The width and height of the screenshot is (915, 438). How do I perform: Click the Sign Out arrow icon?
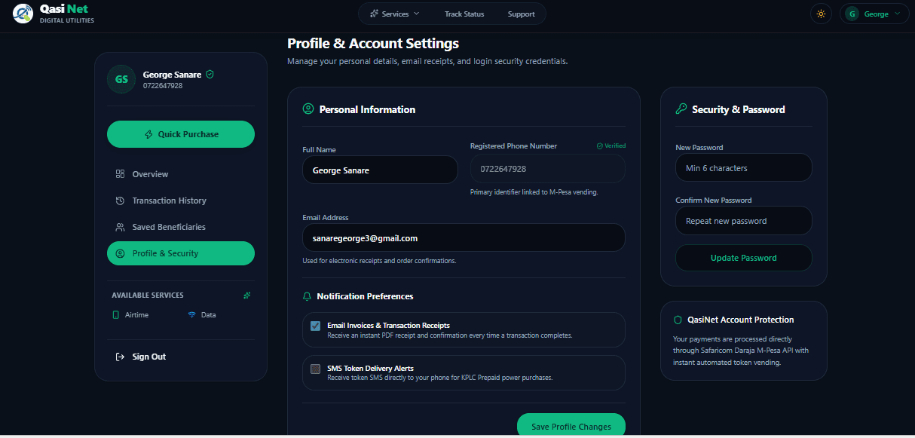120,357
